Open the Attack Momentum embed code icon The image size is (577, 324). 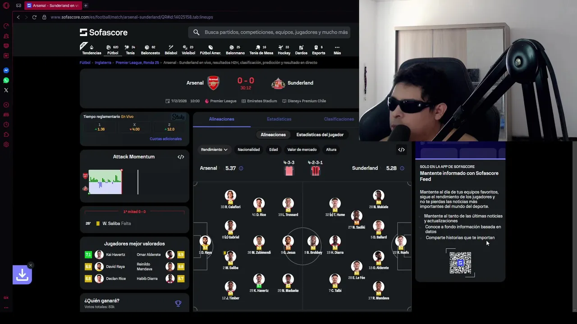click(x=181, y=157)
